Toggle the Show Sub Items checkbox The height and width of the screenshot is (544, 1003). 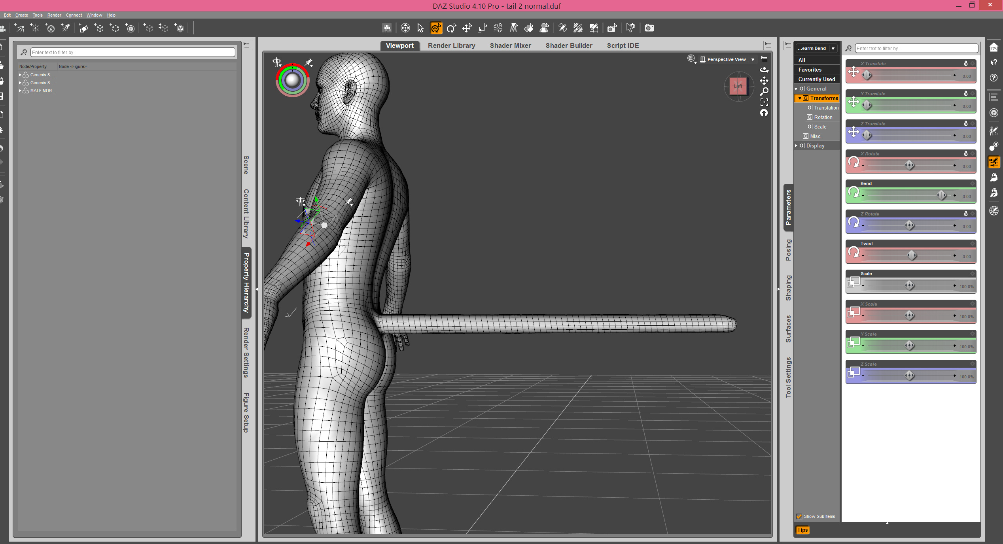799,516
